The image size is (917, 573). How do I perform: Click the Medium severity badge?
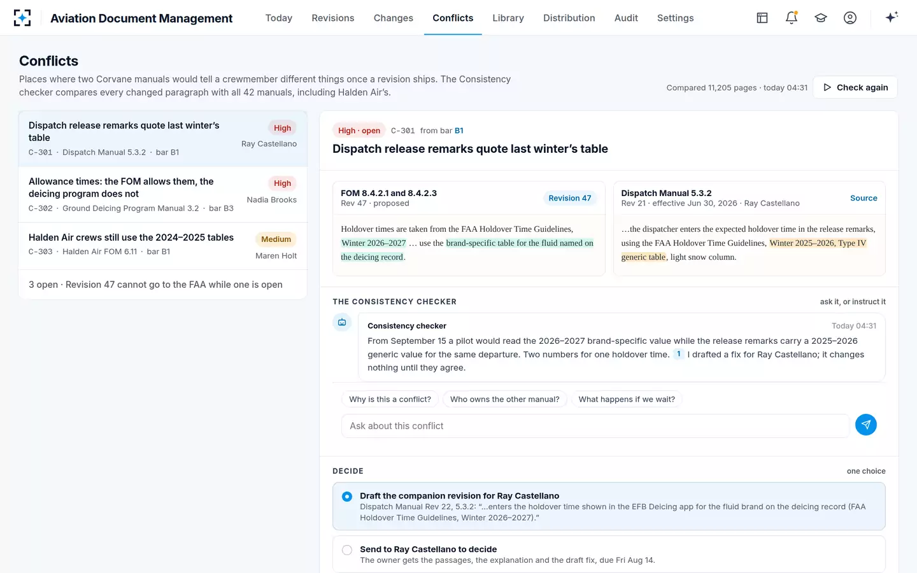(276, 239)
